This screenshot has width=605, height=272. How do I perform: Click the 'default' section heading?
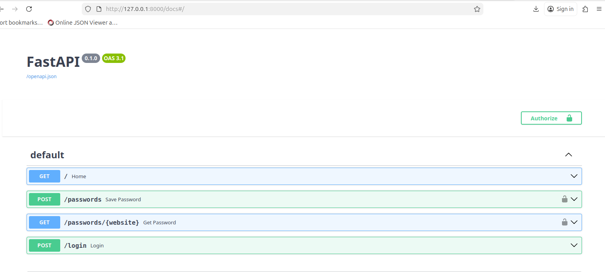(x=47, y=155)
